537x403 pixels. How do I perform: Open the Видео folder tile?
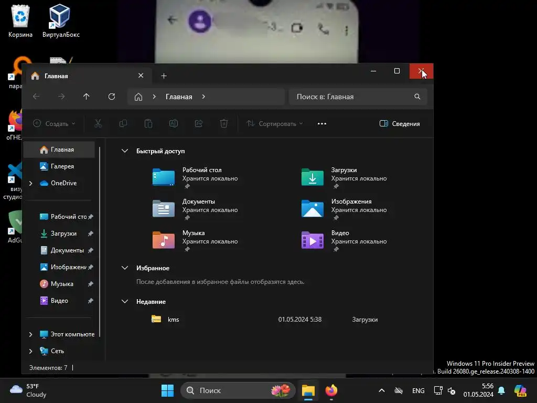tap(344, 240)
